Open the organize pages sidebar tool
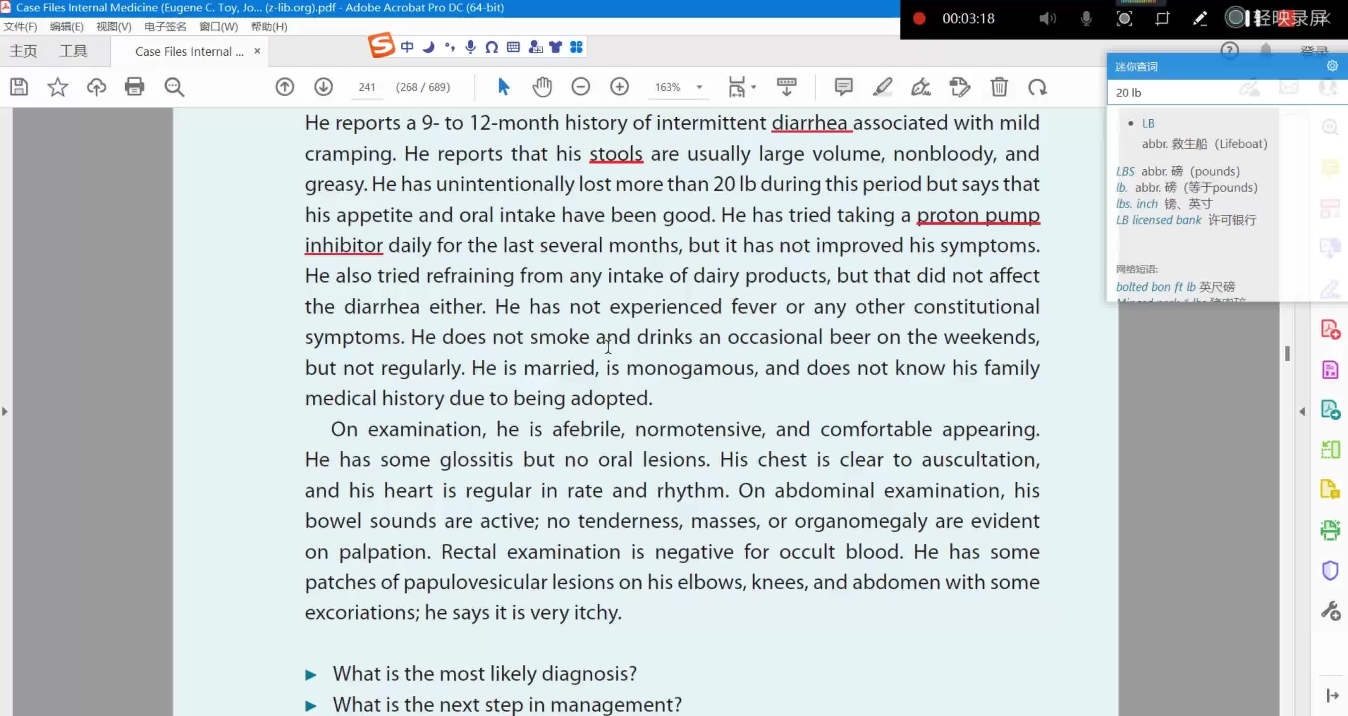 1330,450
